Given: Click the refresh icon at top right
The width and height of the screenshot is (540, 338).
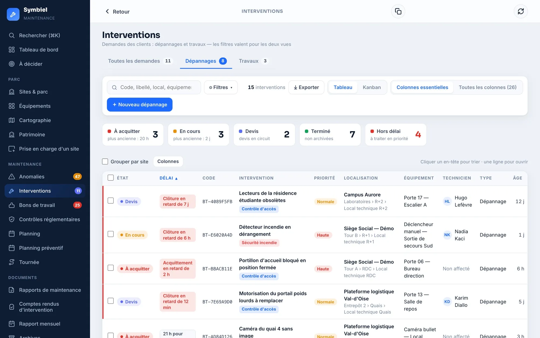Looking at the screenshot, I should (521, 11).
